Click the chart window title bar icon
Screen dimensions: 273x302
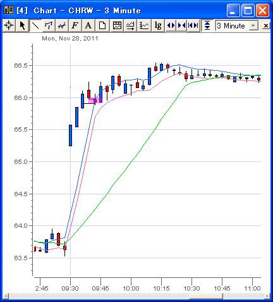(x=8, y=10)
